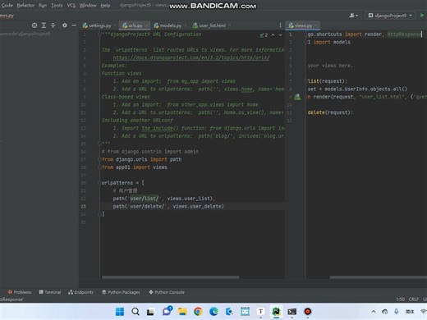Open the Window menu
This screenshot has width=427, height=320.
pos(88,5)
